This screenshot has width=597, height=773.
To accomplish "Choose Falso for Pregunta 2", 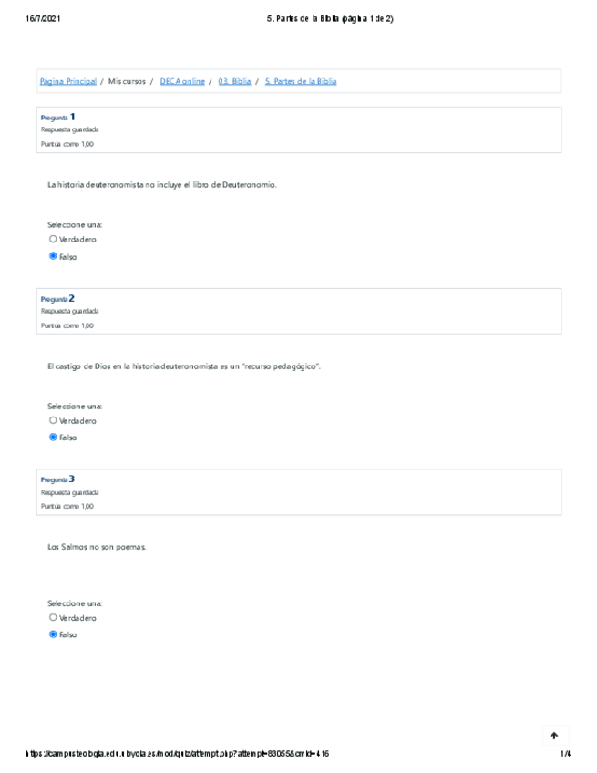I will 53,438.
